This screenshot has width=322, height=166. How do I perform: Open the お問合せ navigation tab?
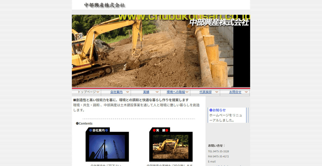click(236, 92)
